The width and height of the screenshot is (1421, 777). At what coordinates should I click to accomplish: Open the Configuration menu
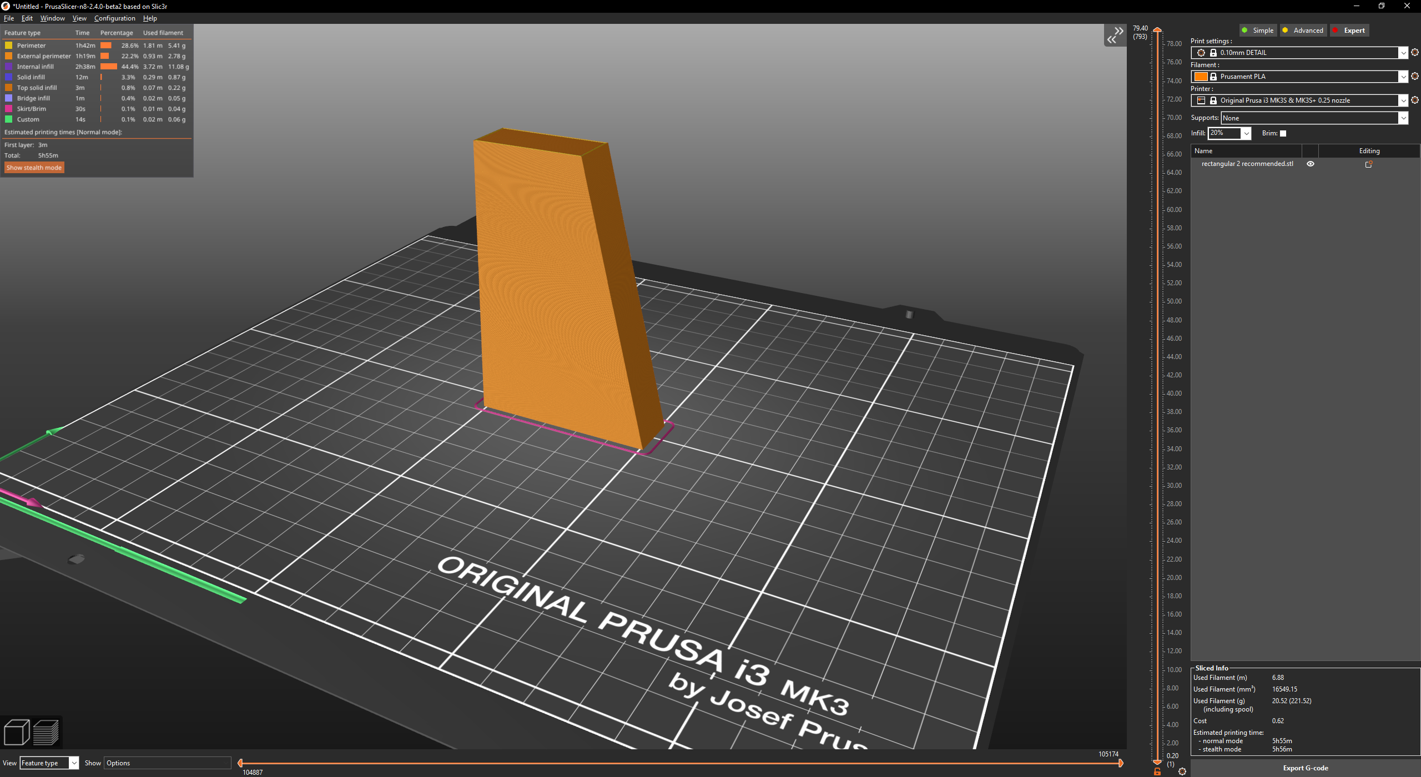[x=114, y=18]
